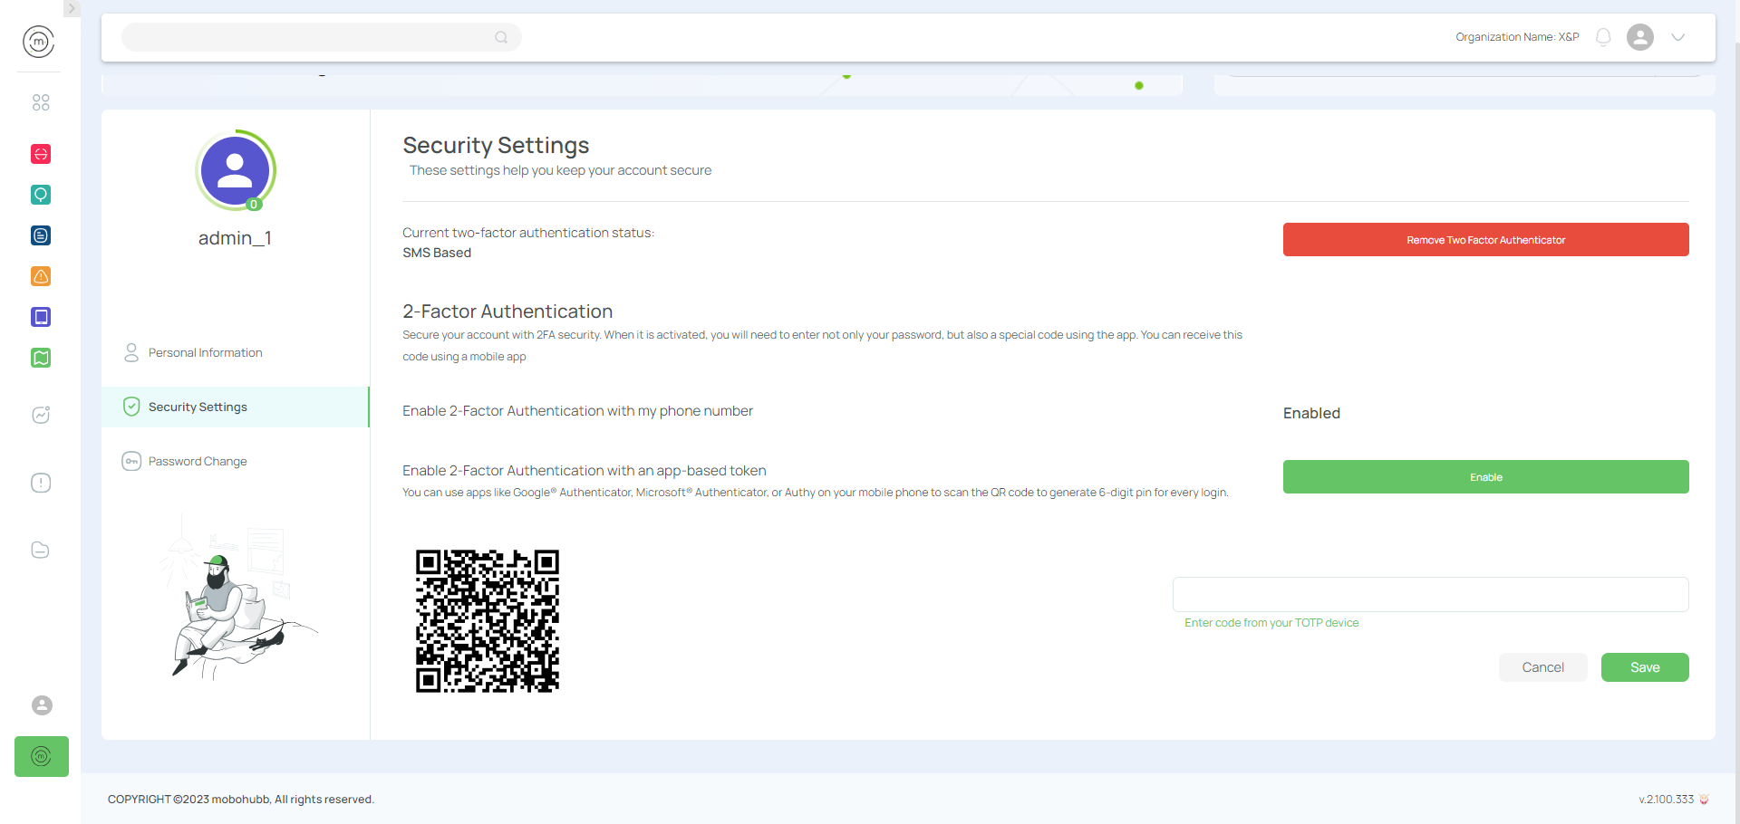Open the green map icon in the sidebar
The width and height of the screenshot is (1740, 824).
pyautogui.click(x=41, y=358)
